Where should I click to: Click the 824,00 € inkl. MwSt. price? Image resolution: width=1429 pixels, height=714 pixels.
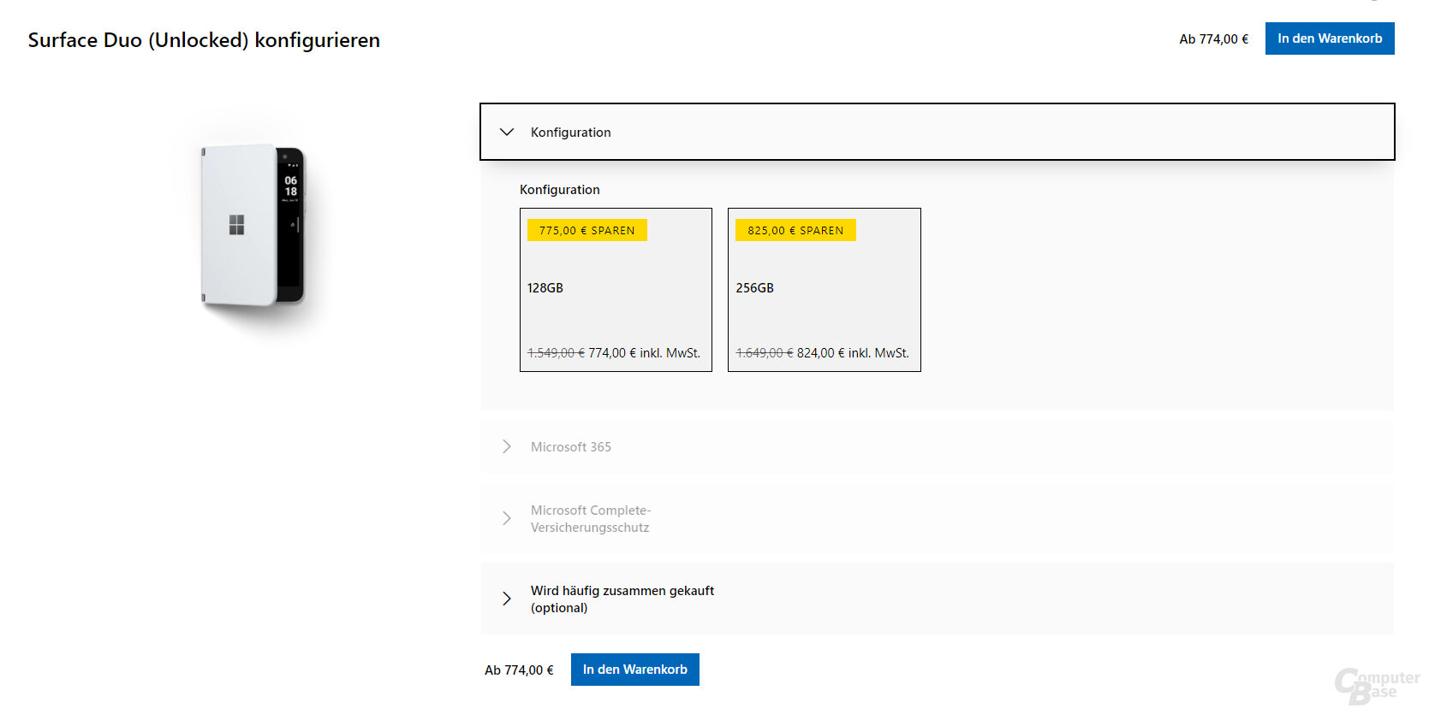point(853,353)
